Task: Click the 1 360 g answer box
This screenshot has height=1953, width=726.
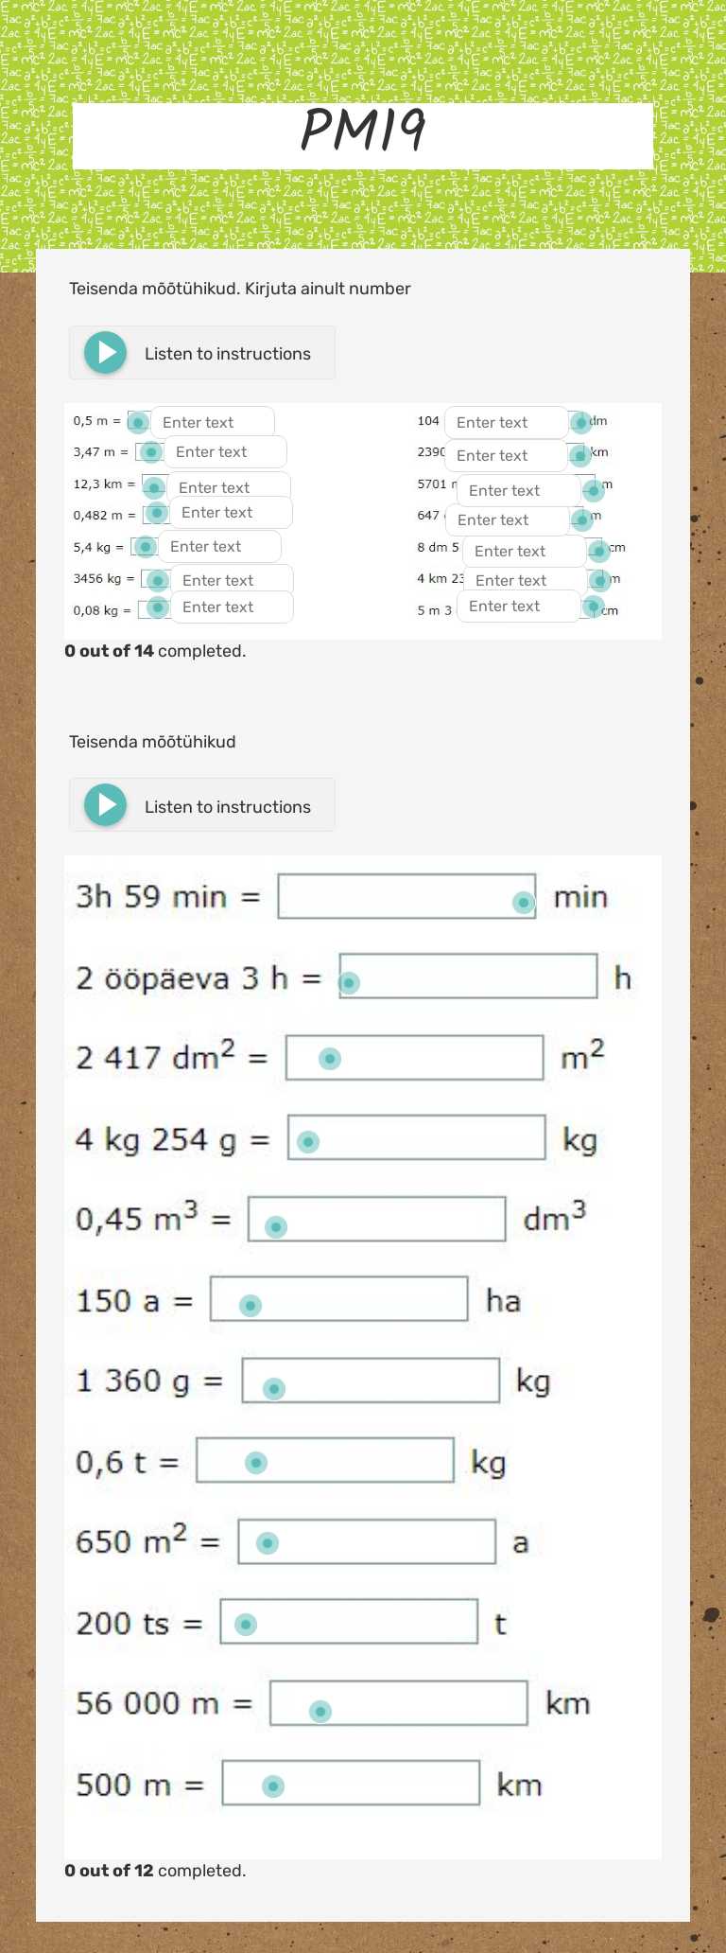Action: (371, 1381)
